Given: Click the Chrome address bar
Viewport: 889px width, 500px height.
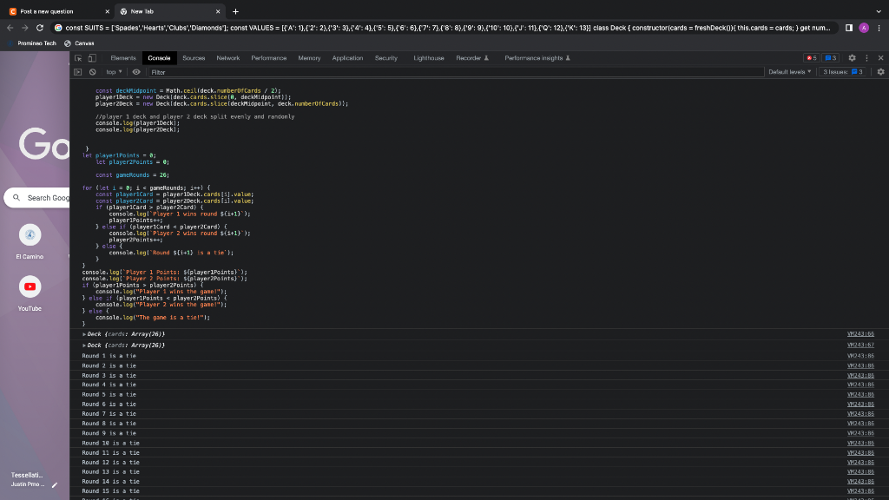Looking at the screenshot, I should coord(448,28).
